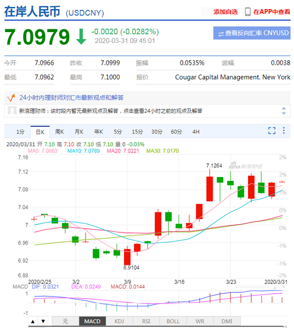The image size is (294, 328).
Task: Click the up triangle indicator button
Action: pyautogui.click(x=33, y=321)
